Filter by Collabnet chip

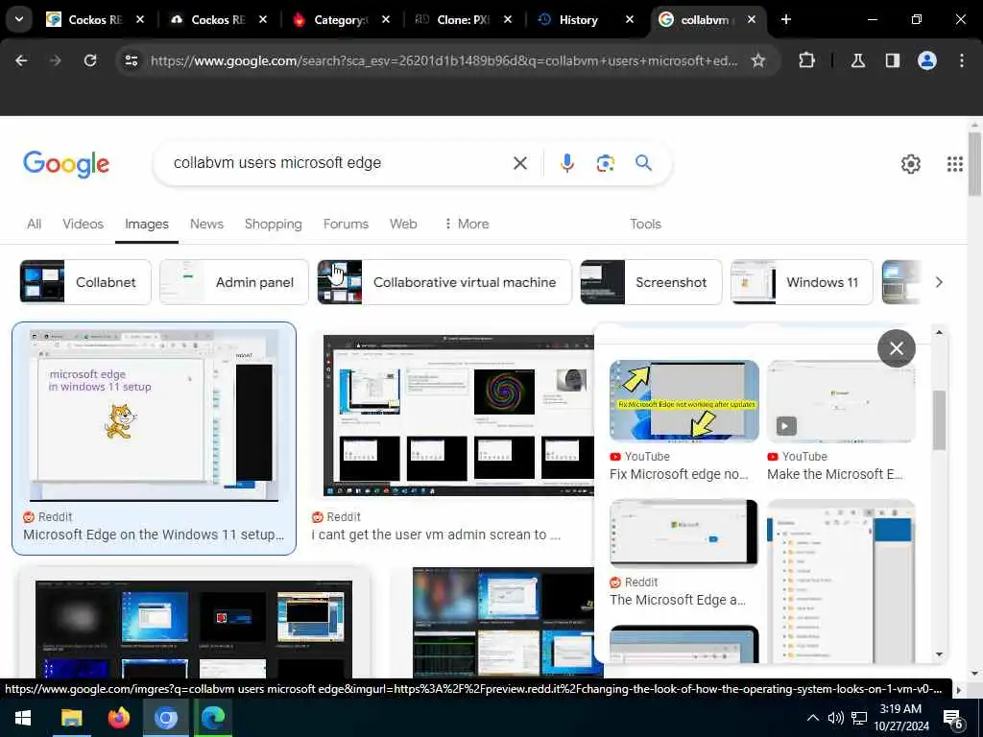pos(85,282)
